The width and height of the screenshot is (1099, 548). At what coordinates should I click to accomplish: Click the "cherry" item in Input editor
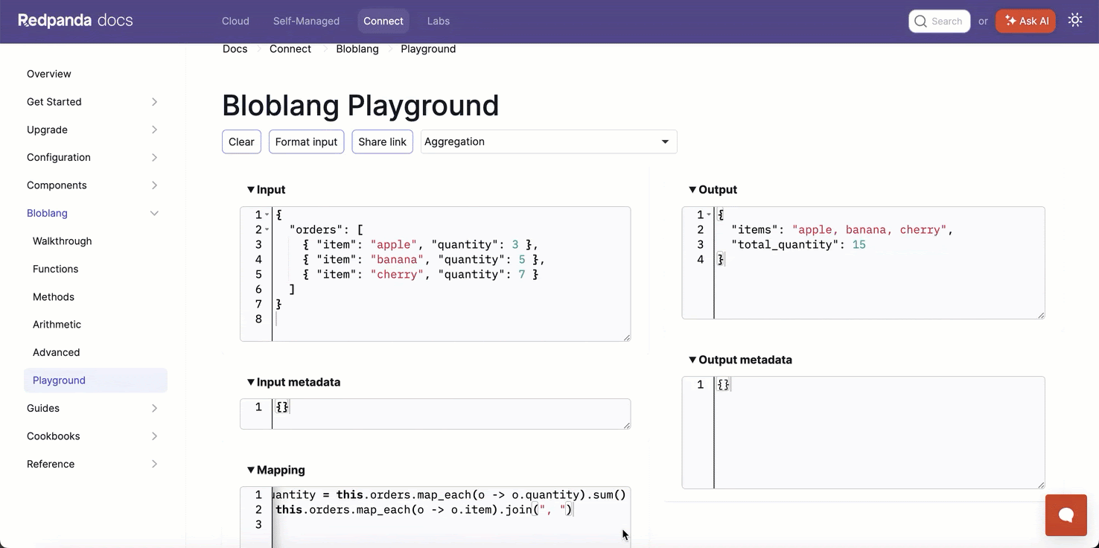click(x=398, y=275)
